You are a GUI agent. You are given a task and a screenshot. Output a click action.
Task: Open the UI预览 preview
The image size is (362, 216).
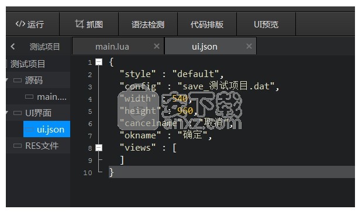[266, 24]
